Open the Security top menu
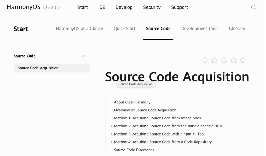Screen dimensions: 266x156 (152, 7)
